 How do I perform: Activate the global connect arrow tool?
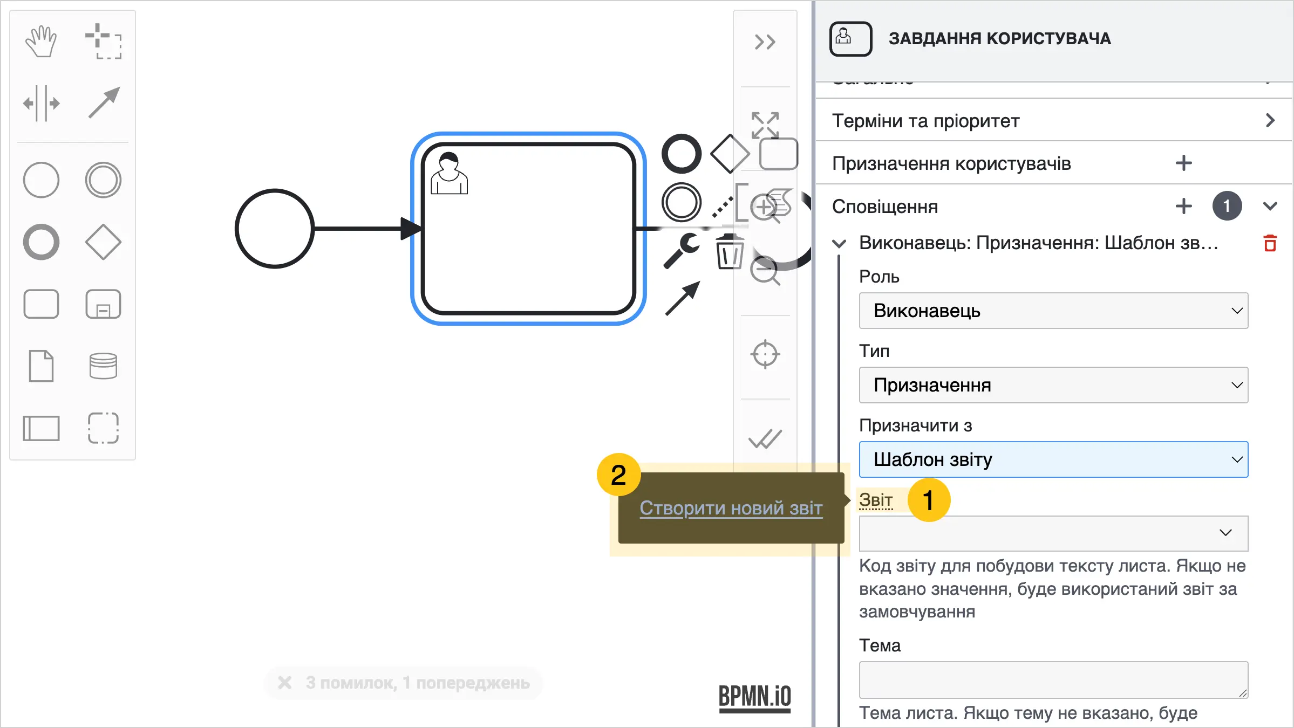click(103, 103)
